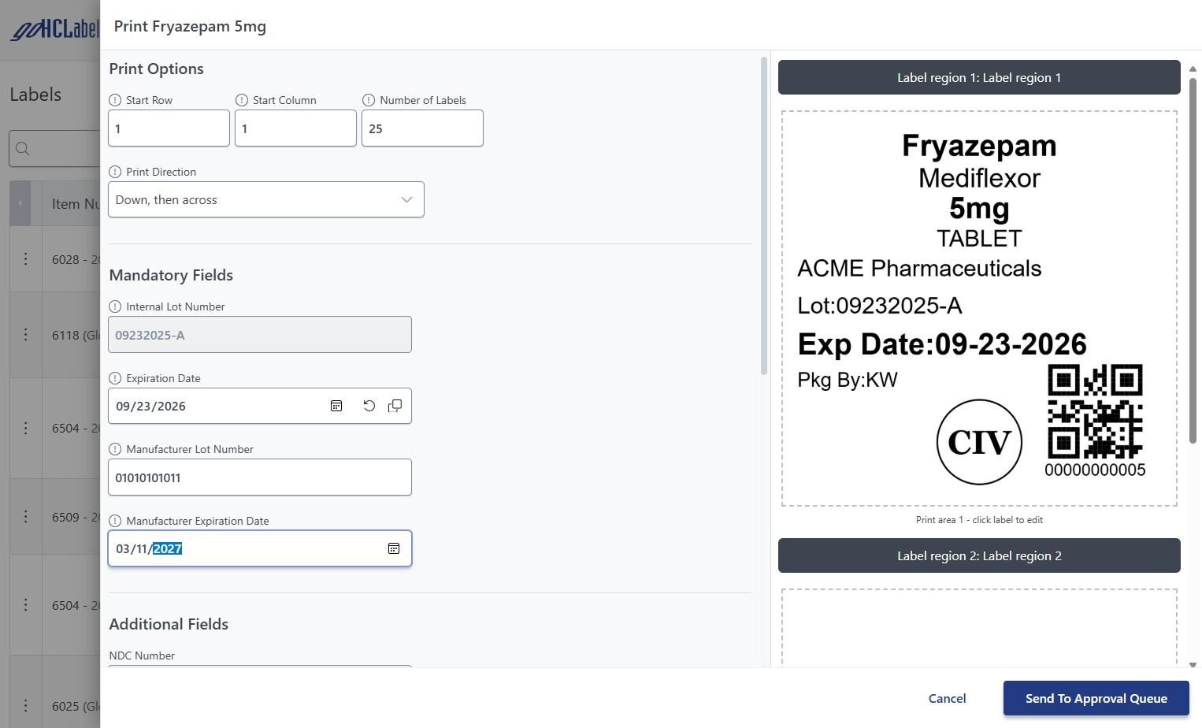This screenshot has height=728, width=1202.
Task: Open the Expiration Date calendar picker
Action: tap(336, 406)
